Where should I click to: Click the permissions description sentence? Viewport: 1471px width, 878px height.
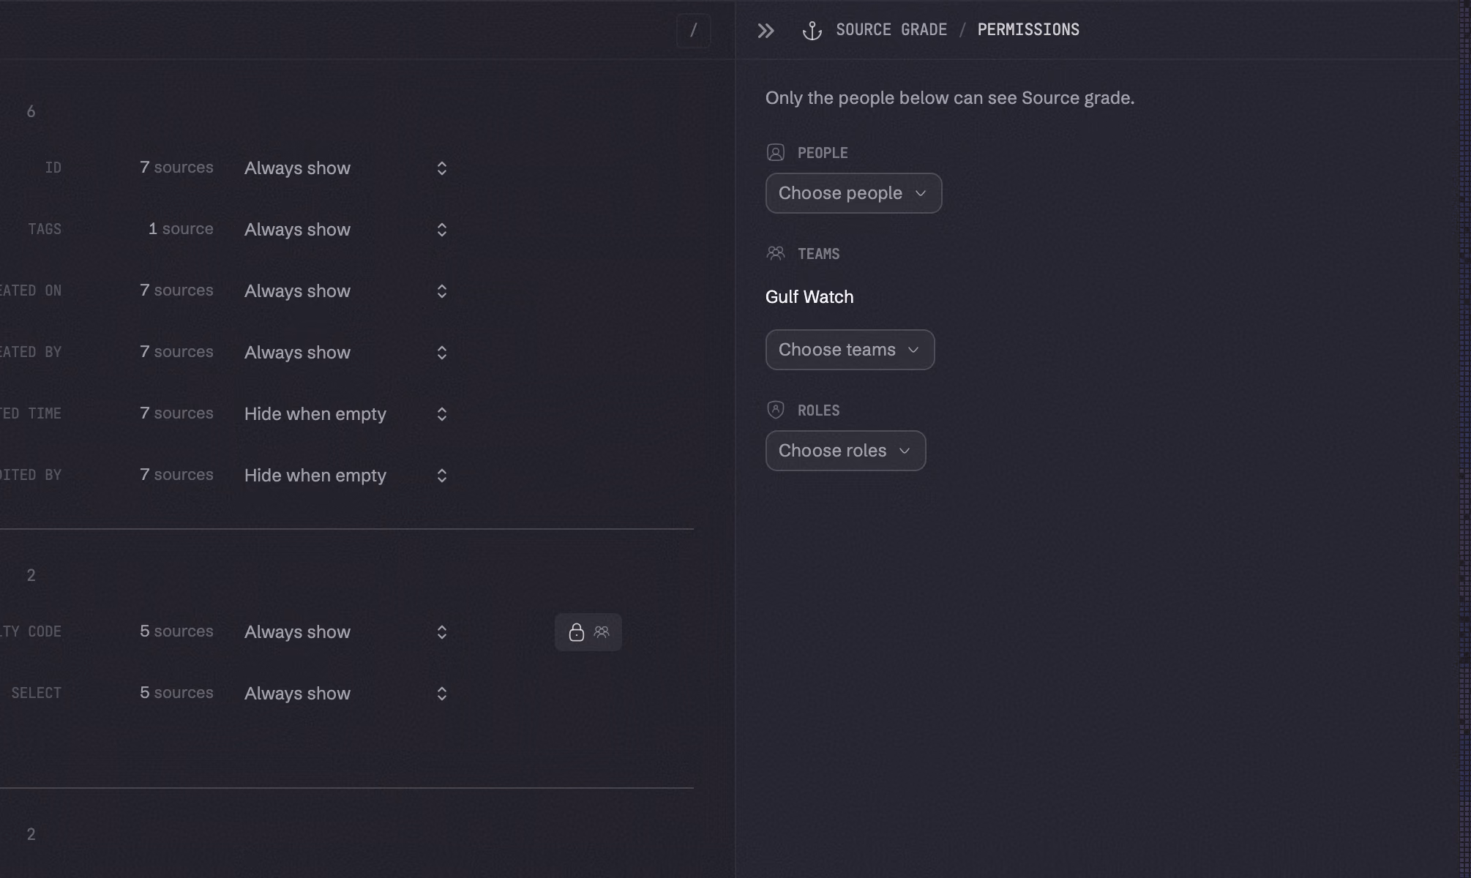[950, 98]
